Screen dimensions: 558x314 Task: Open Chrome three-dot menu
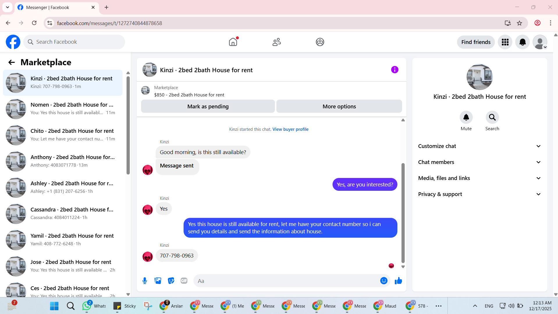pos(550,23)
